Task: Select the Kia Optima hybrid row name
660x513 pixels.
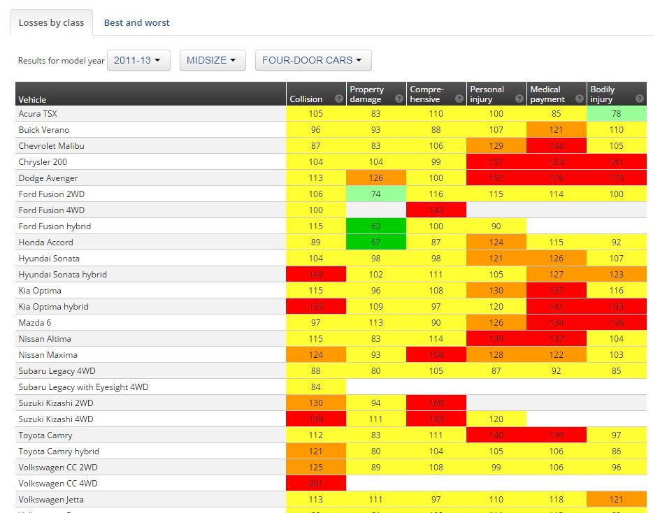Action: [53, 306]
